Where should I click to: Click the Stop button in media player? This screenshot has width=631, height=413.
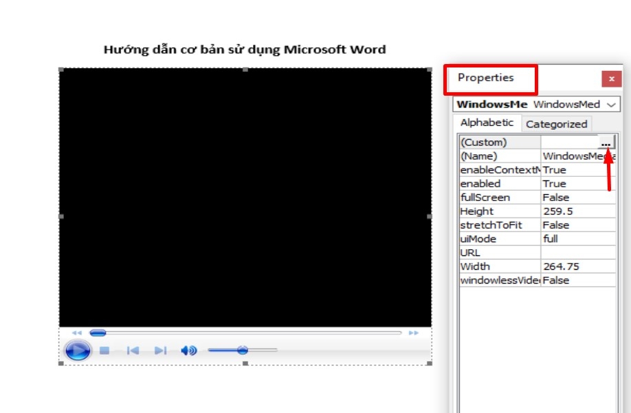coord(104,350)
